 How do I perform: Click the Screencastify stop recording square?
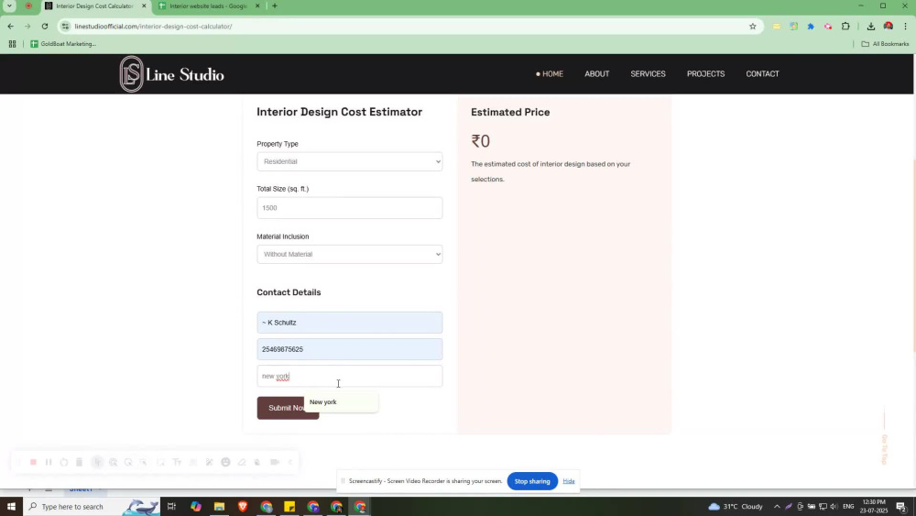pyautogui.click(x=33, y=462)
